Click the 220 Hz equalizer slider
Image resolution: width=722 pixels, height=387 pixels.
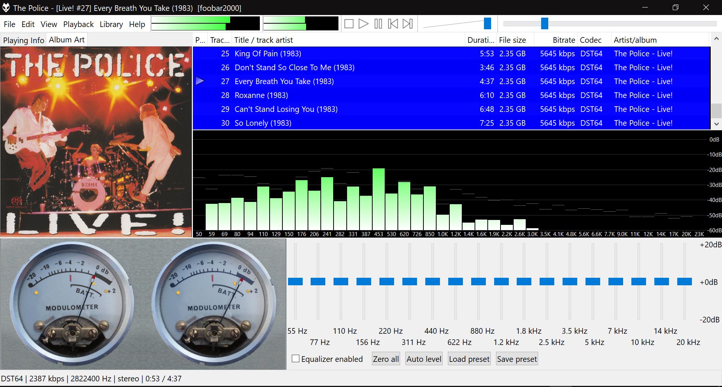tap(387, 282)
